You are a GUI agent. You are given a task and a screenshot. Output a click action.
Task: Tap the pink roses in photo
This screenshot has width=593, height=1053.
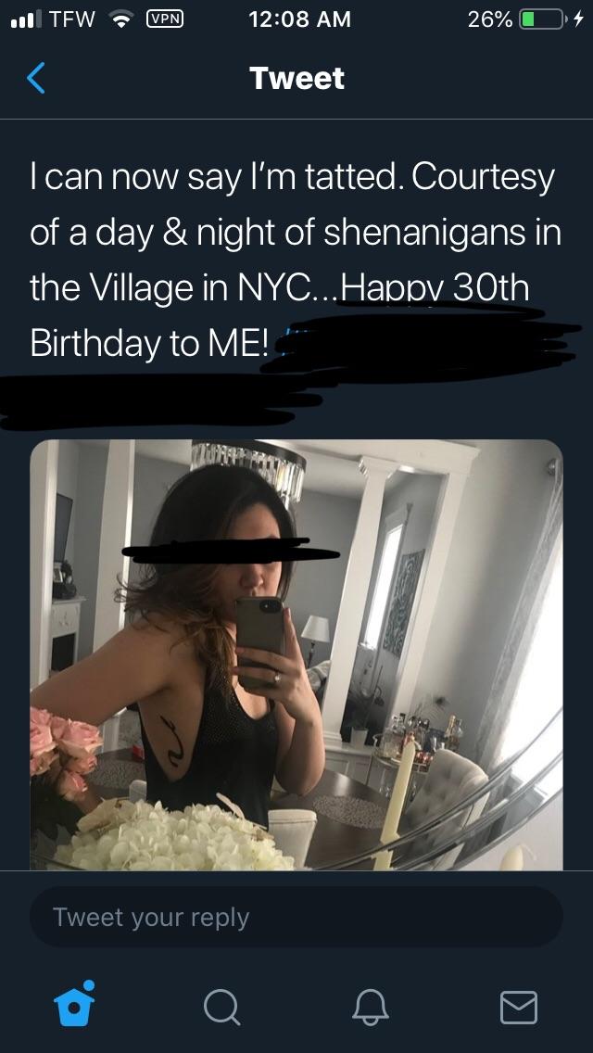[x=65, y=752]
